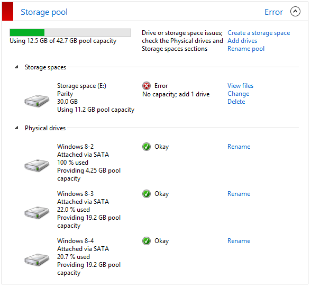The width and height of the screenshot is (311, 287).
Task: Collapse the Storage pool section with chevron
Action: 295,12
